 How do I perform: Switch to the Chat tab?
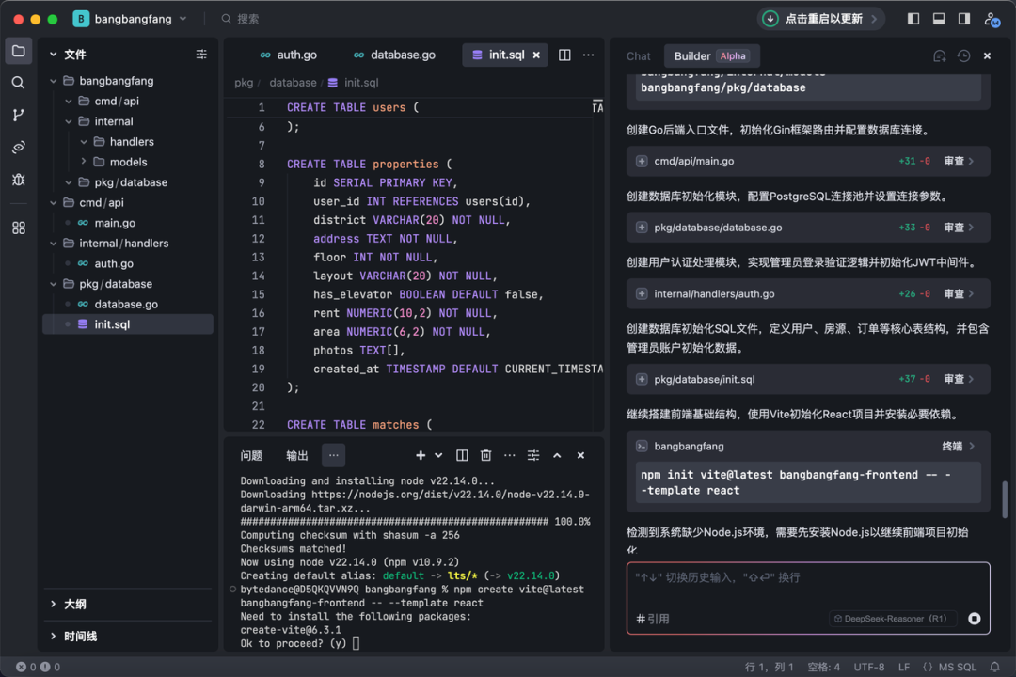coord(639,56)
